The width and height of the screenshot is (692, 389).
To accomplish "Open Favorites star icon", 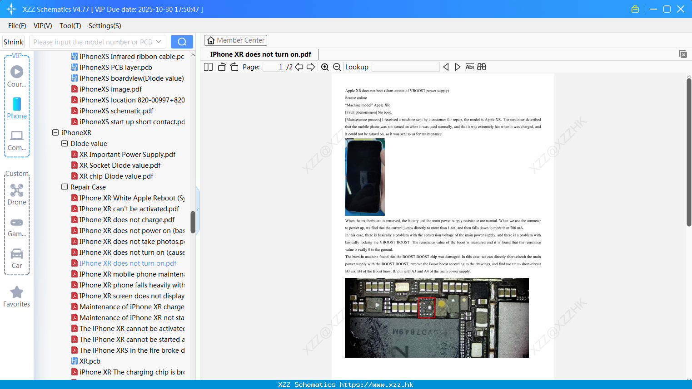I will point(17,297).
